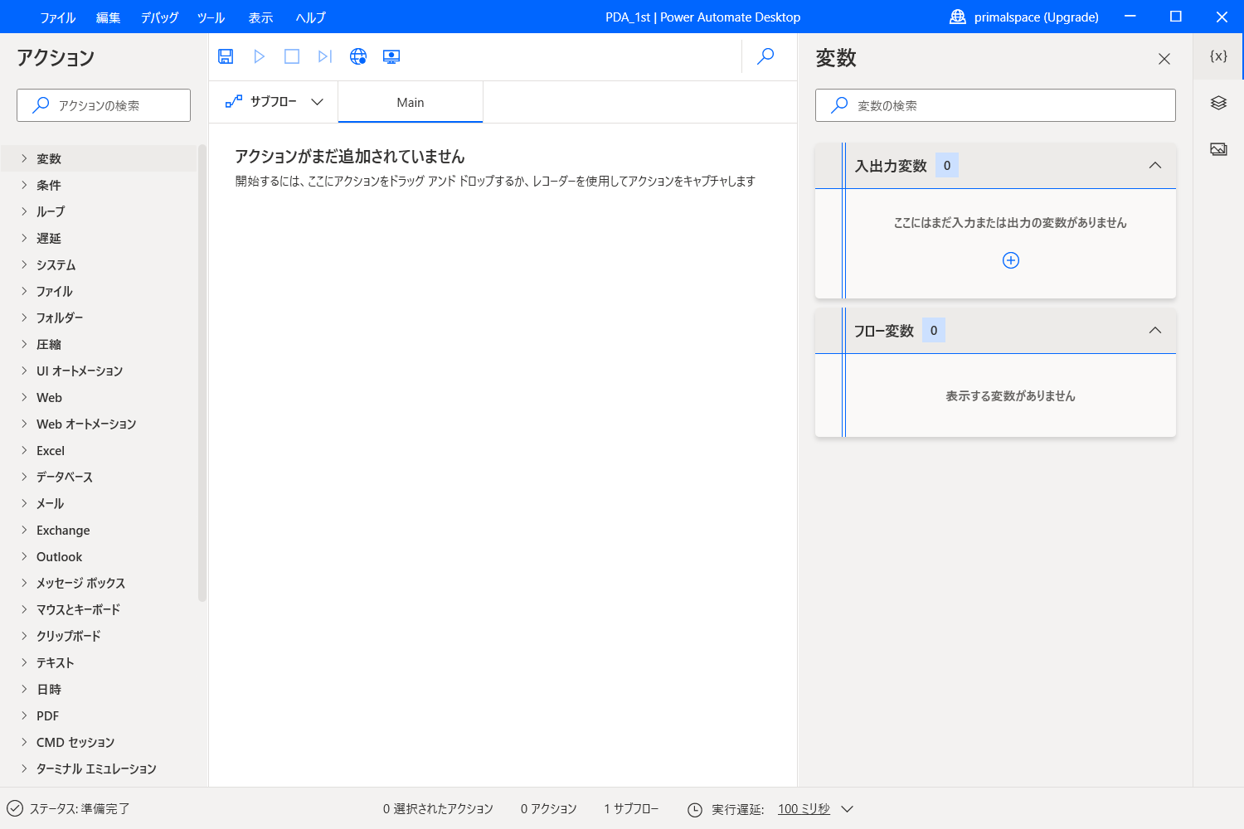Open the UI elements layers icon
Image resolution: width=1244 pixels, height=829 pixels.
[1218, 103]
